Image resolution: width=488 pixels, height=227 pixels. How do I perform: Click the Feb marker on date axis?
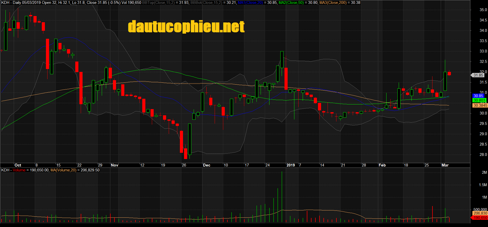tap(382, 165)
